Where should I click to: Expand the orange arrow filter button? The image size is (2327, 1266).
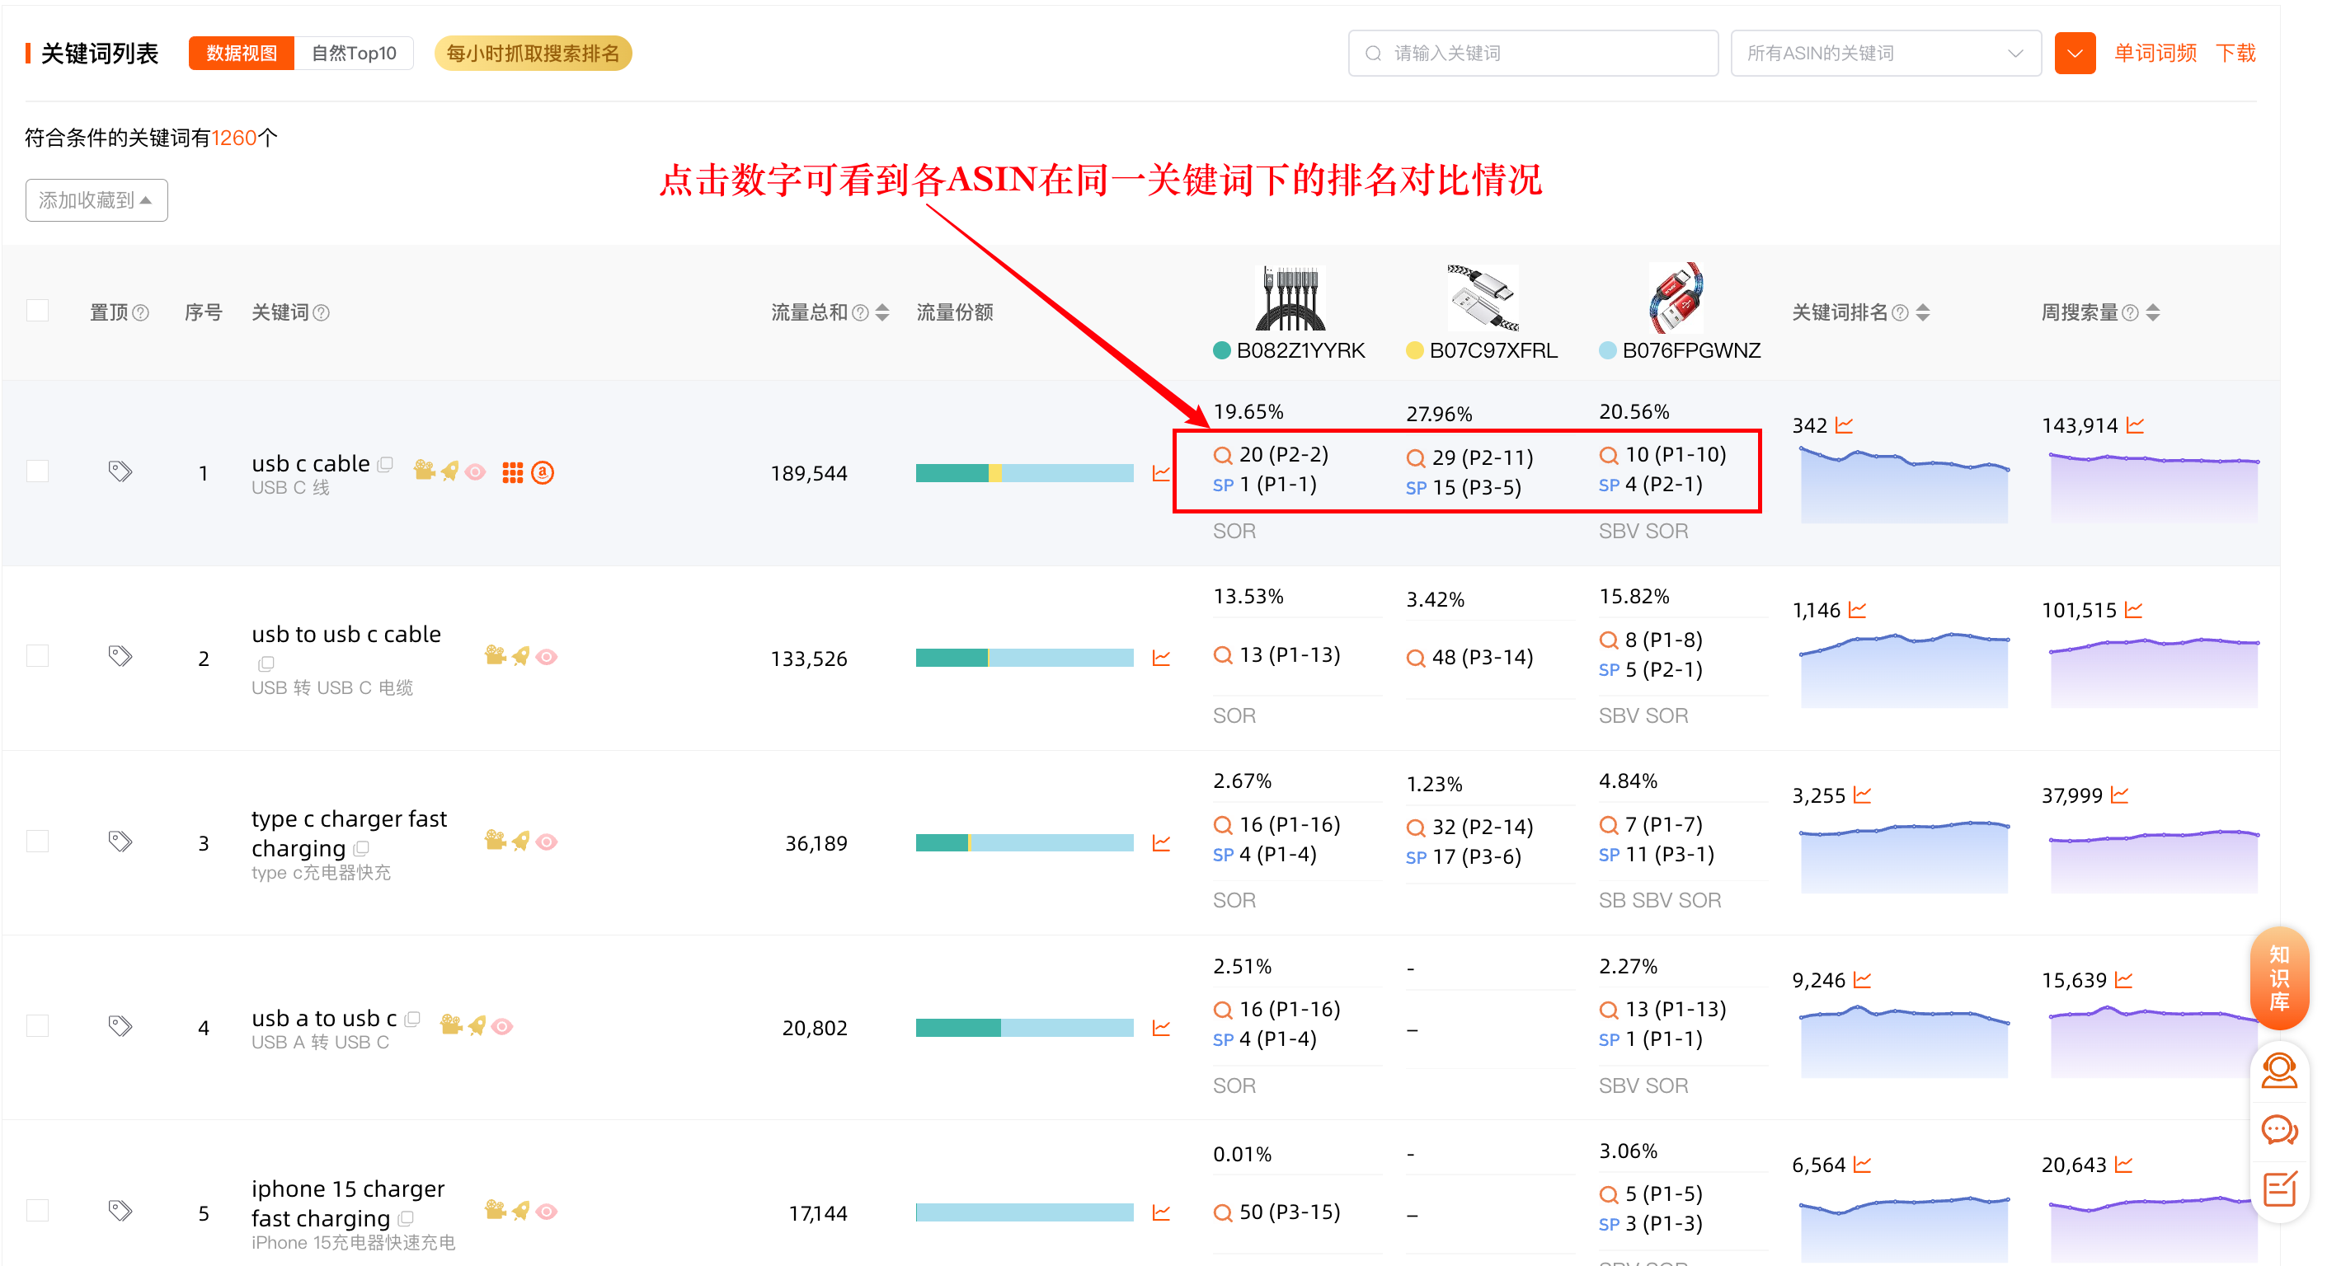pos(2075,54)
